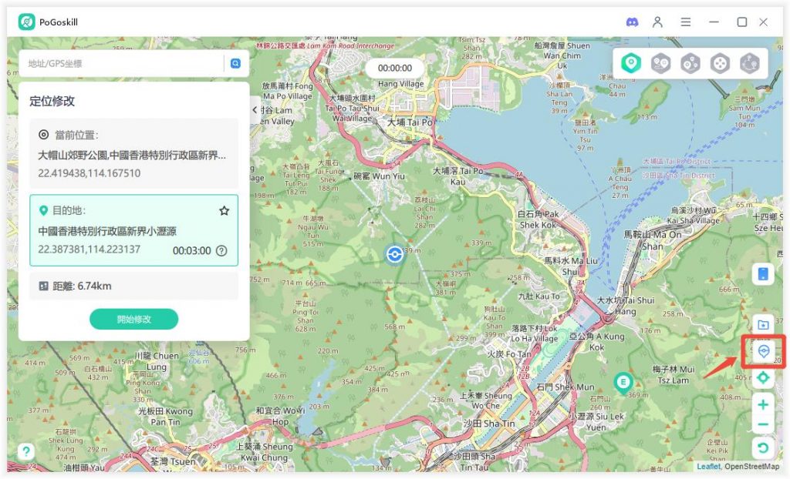This screenshot has width=790, height=479.
Task: Open the Discord community icon
Action: 632,22
